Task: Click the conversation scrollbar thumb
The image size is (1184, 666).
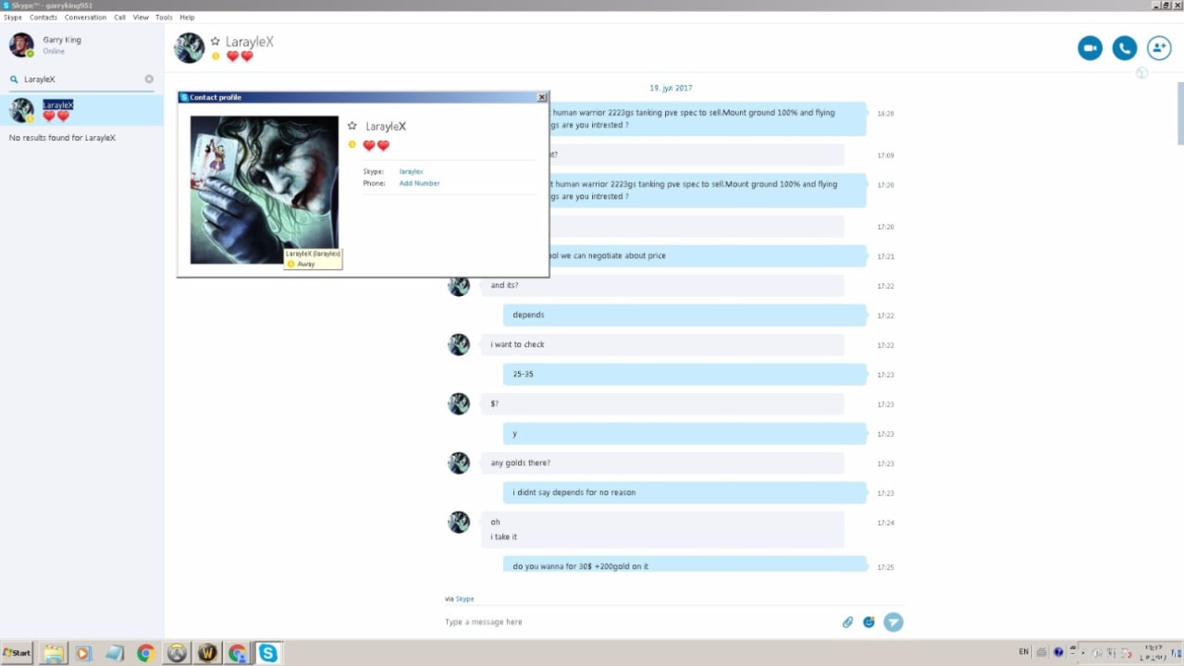Action: coord(1180,113)
